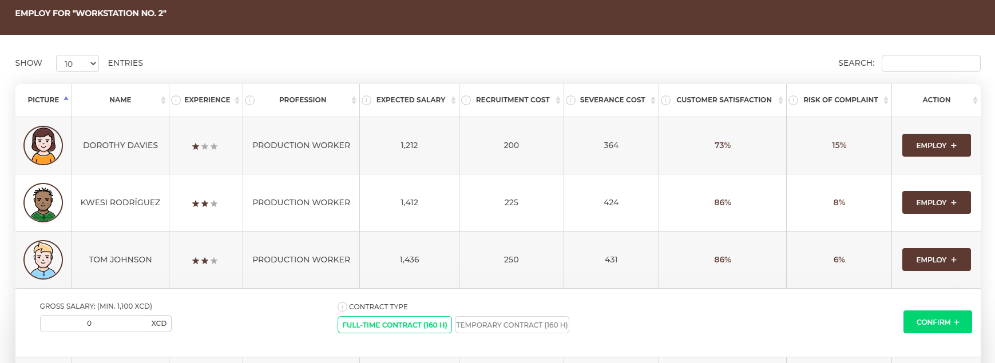
Task: Sort table by Picture column arrow
Action: [x=66, y=99]
